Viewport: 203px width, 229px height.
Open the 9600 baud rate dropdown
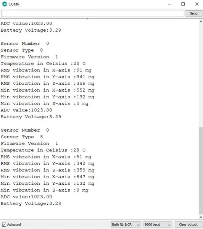point(158,224)
